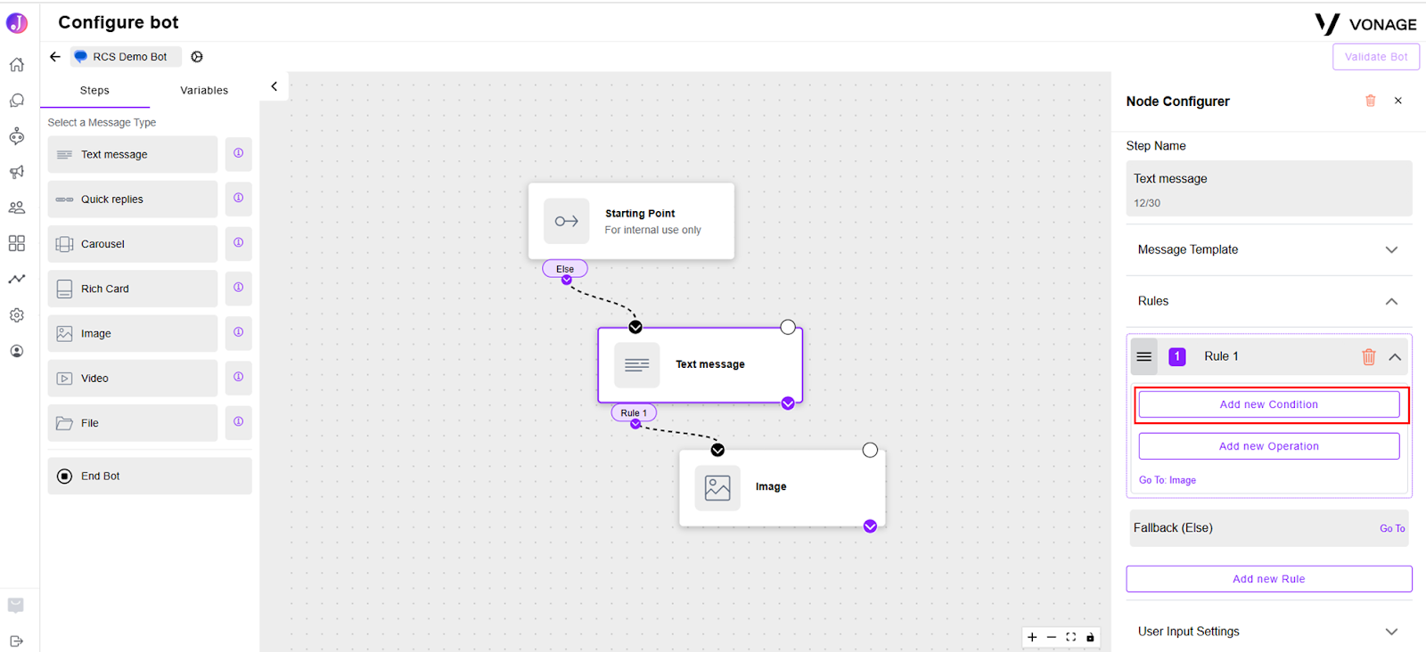Open the bot icon in left sidebar
Screen dimensions: 1426x652
(x=17, y=136)
